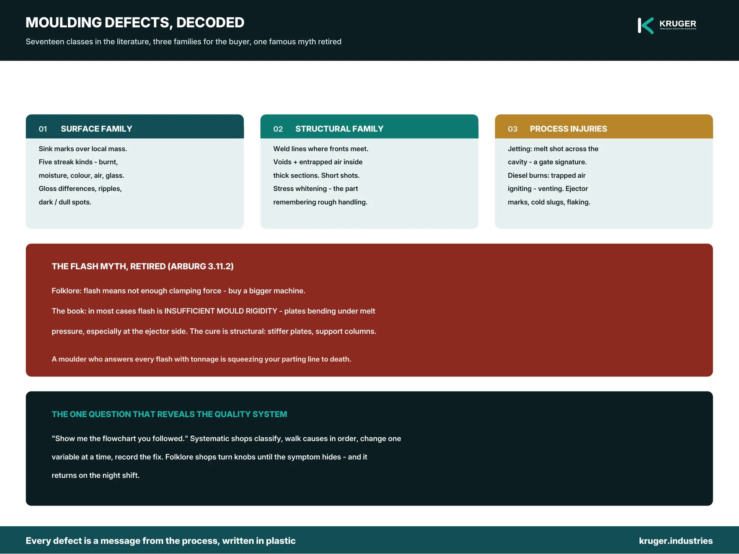Click the '03' number in Process Injuries header
739x554 pixels.
point(512,129)
